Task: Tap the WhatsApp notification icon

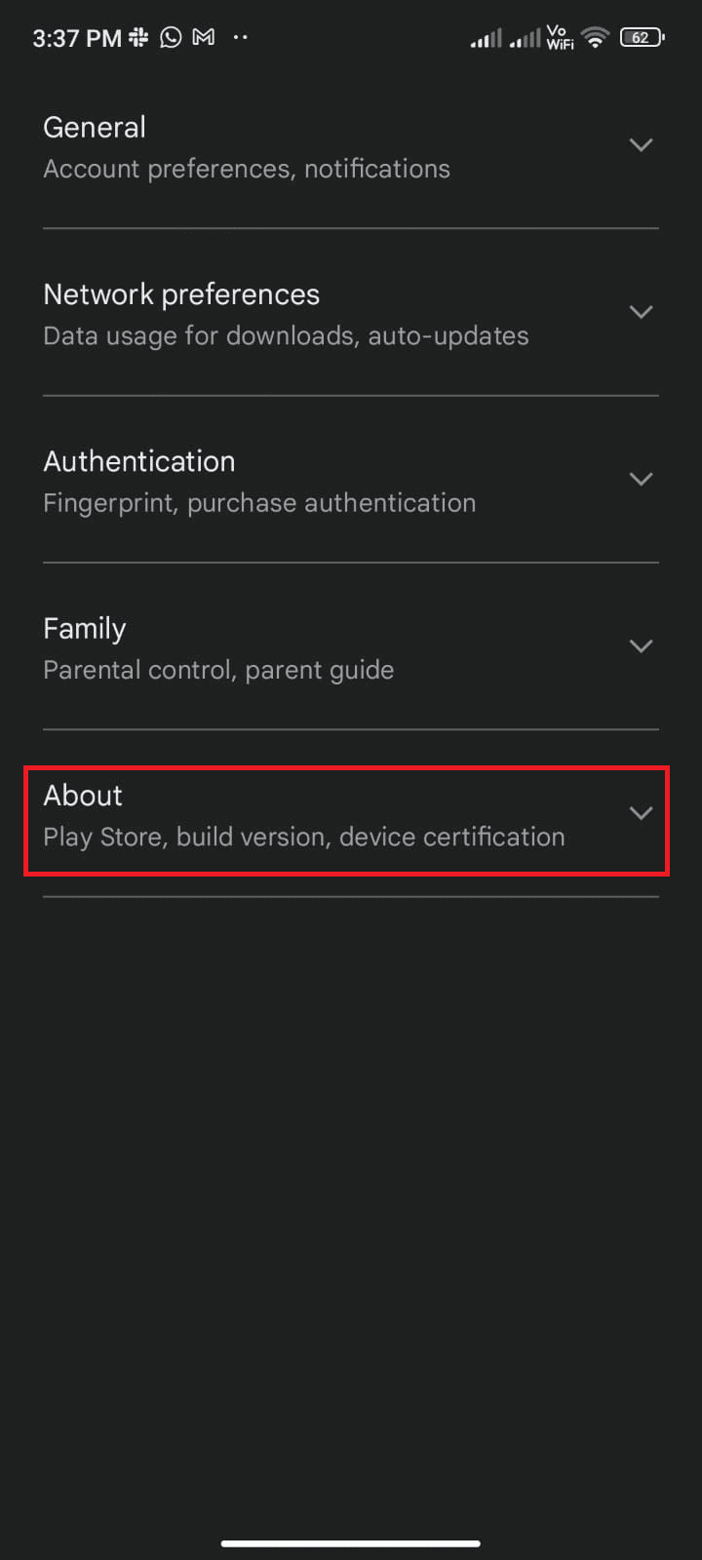Action: (x=170, y=37)
